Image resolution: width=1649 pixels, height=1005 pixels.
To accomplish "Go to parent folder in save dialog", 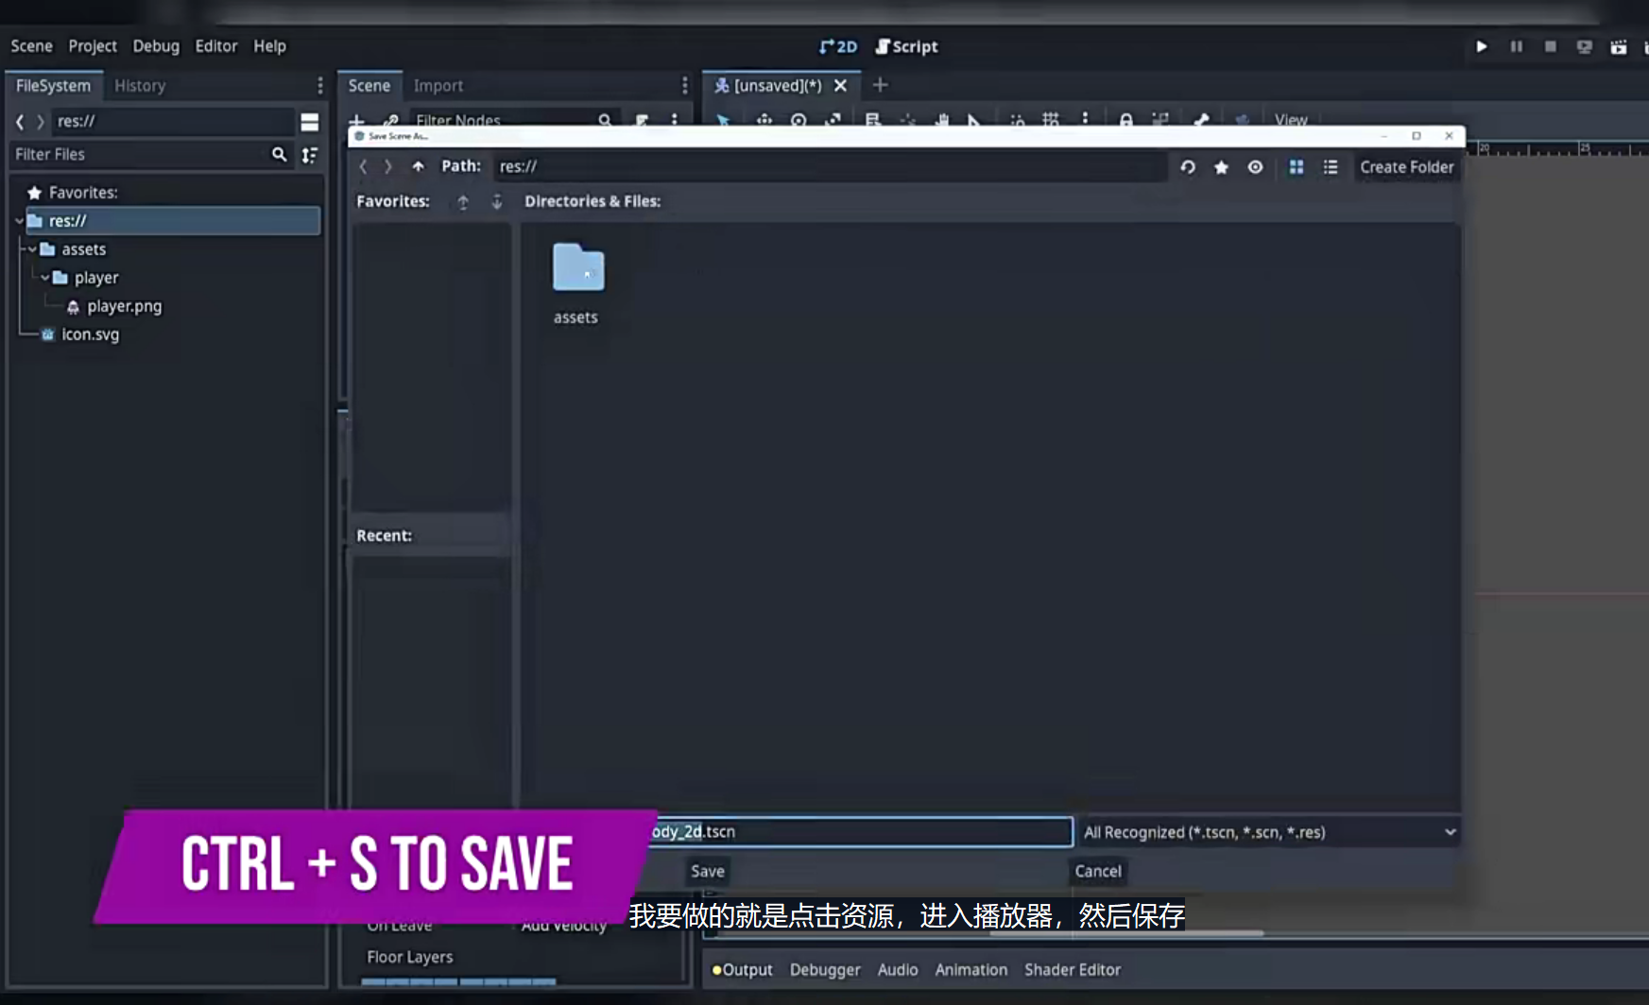I will tap(418, 166).
